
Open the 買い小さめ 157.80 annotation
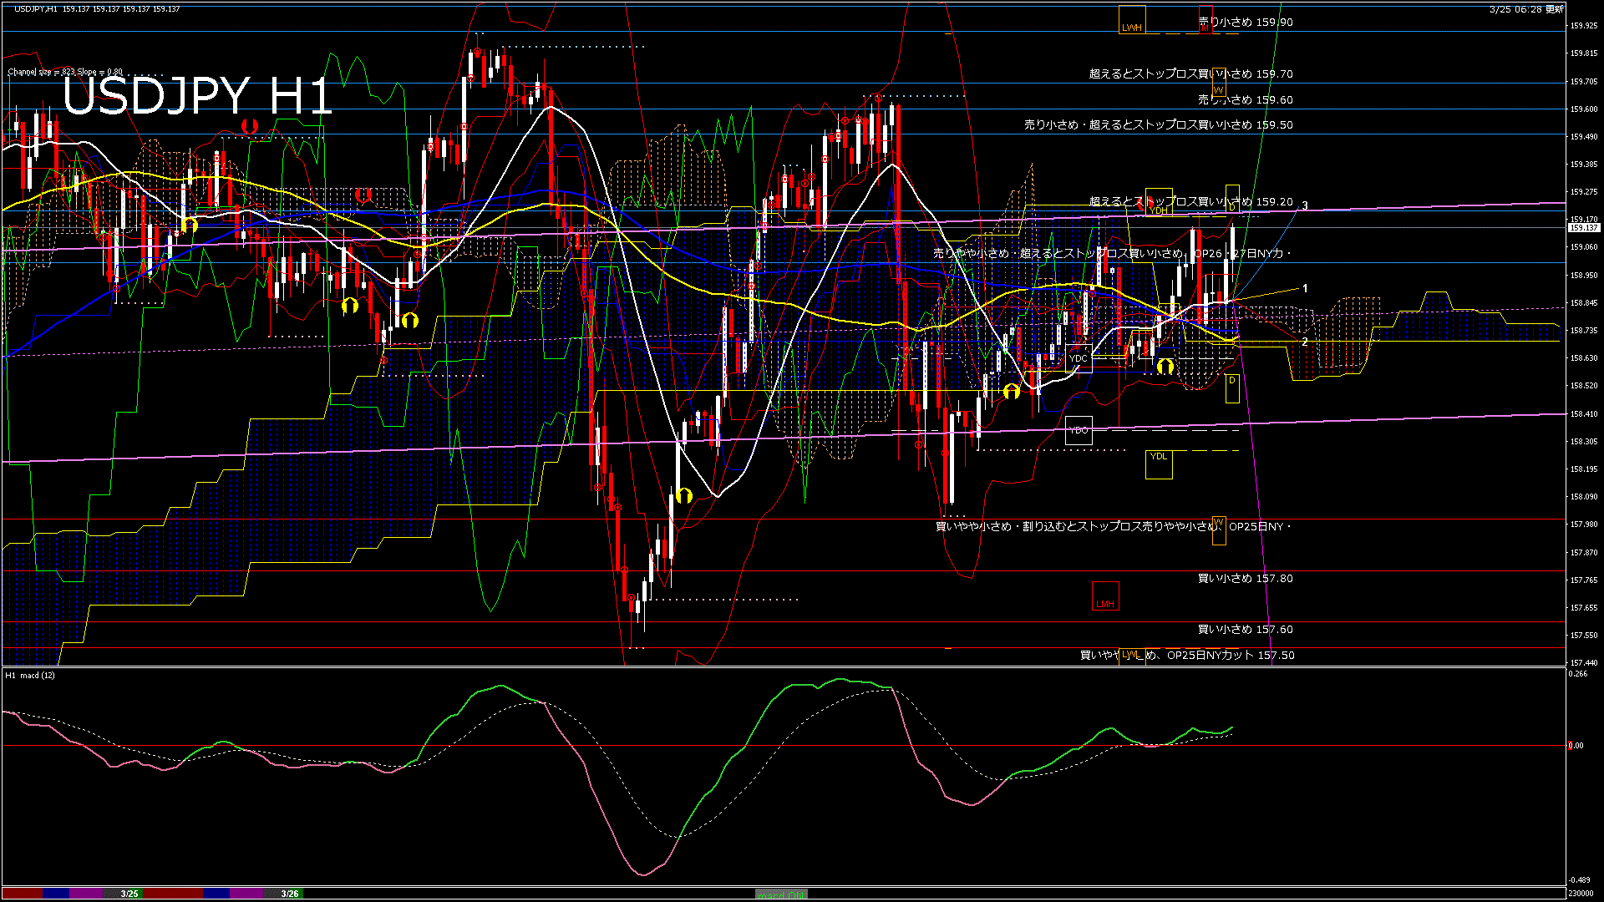pos(1244,579)
